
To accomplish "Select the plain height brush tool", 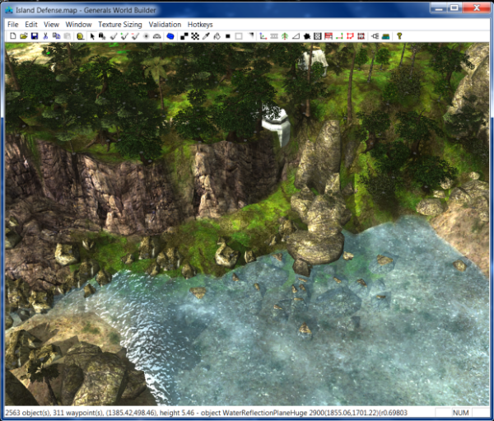I will pos(114,36).
